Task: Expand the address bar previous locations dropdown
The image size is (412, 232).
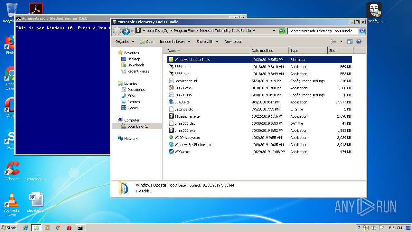Action: (x=274, y=31)
